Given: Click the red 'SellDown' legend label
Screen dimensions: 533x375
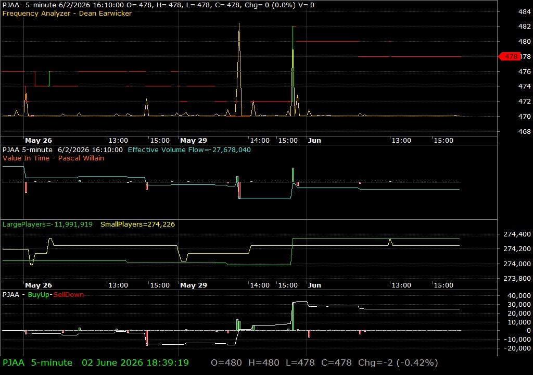Looking at the screenshot, I should tap(68, 294).
